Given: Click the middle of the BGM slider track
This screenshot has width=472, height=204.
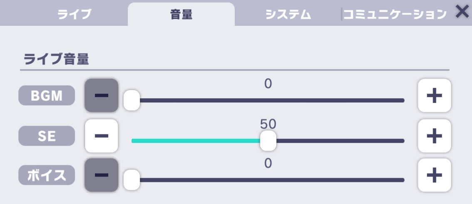Looking at the screenshot, I should pyautogui.click(x=268, y=100).
